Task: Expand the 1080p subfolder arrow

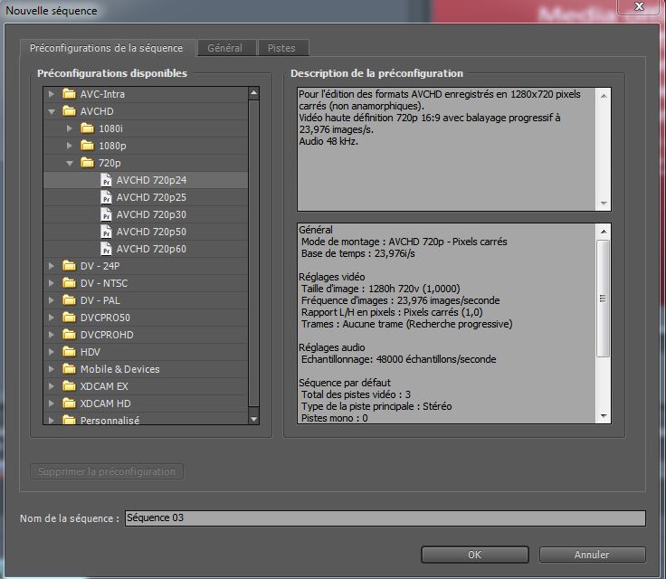Action: [x=70, y=146]
